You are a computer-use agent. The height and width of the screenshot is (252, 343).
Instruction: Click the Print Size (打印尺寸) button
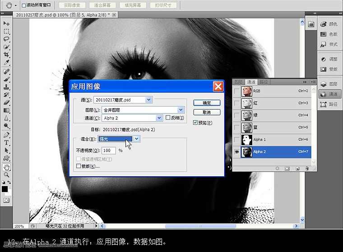point(163,5)
